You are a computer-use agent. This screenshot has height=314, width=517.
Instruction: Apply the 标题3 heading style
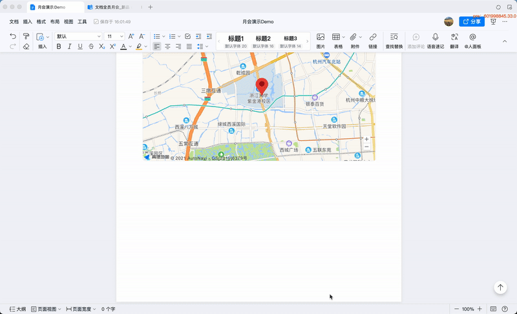coord(290,41)
